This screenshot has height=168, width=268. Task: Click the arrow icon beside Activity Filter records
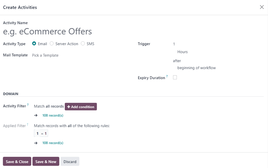click(x=36, y=115)
